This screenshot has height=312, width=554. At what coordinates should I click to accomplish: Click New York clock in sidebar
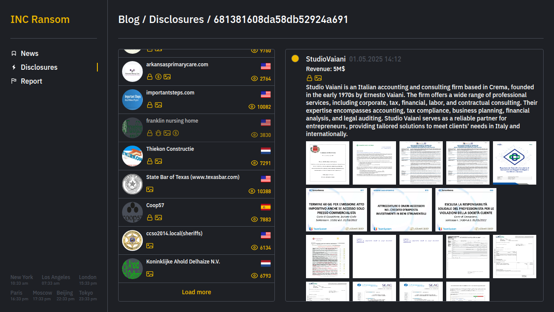[22, 280]
